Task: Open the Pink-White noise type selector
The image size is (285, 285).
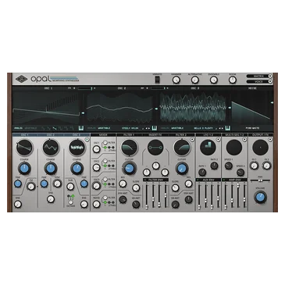Action: coord(252,128)
